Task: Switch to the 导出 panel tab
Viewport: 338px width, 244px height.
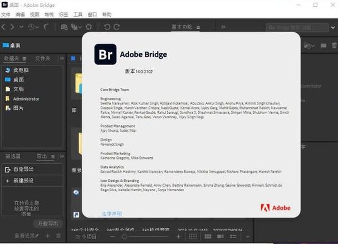Action: click(x=42, y=156)
